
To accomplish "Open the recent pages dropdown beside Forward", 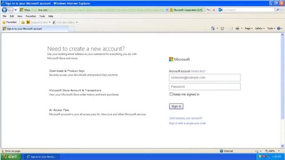I will point(16,10).
